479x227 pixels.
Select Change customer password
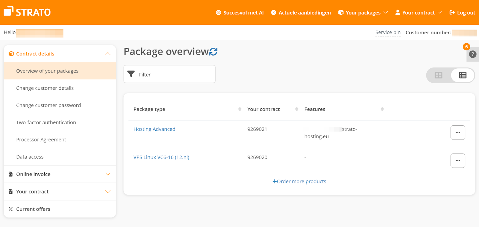(48, 105)
